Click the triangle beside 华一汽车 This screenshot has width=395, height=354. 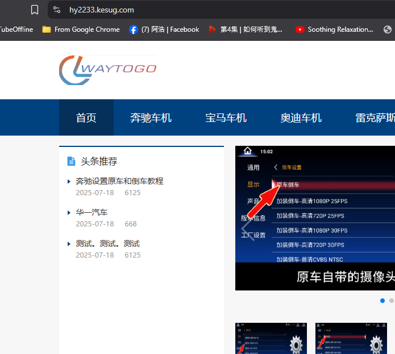pyautogui.click(x=69, y=213)
